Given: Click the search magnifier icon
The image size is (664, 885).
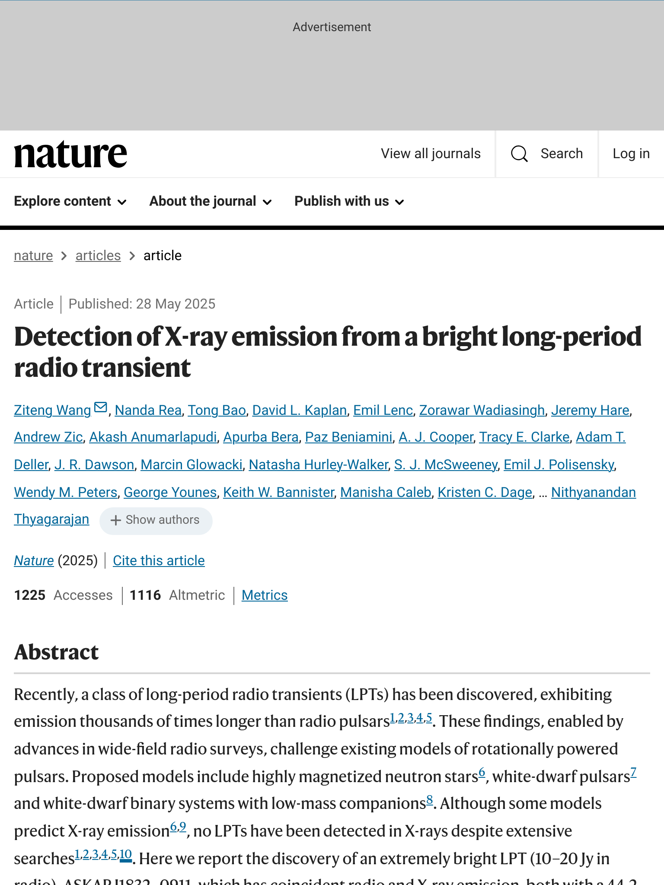Looking at the screenshot, I should coord(519,154).
